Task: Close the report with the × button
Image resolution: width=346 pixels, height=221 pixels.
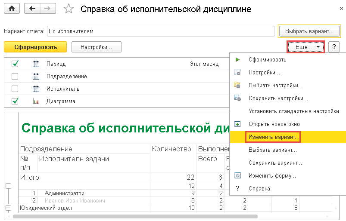Action: (x=341, y=8)
